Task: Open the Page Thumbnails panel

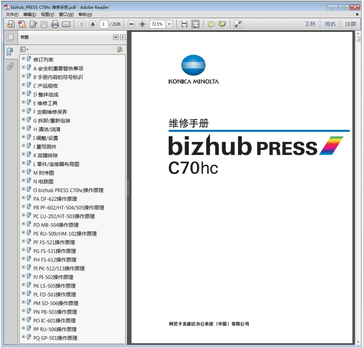Action: [10, 37]
